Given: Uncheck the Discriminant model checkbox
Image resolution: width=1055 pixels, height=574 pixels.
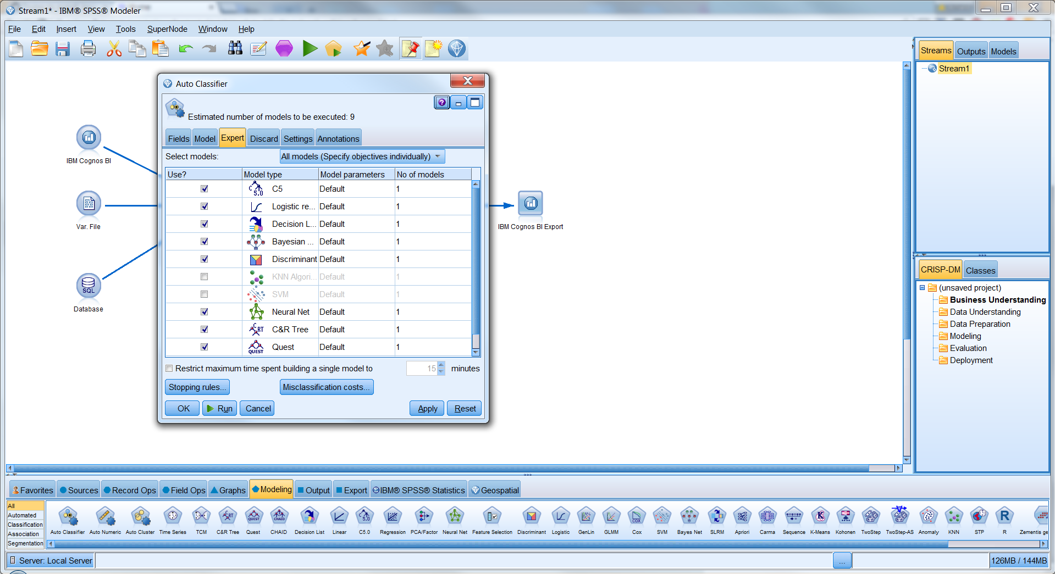Looking at the screenshot, I should coord(205,259).
